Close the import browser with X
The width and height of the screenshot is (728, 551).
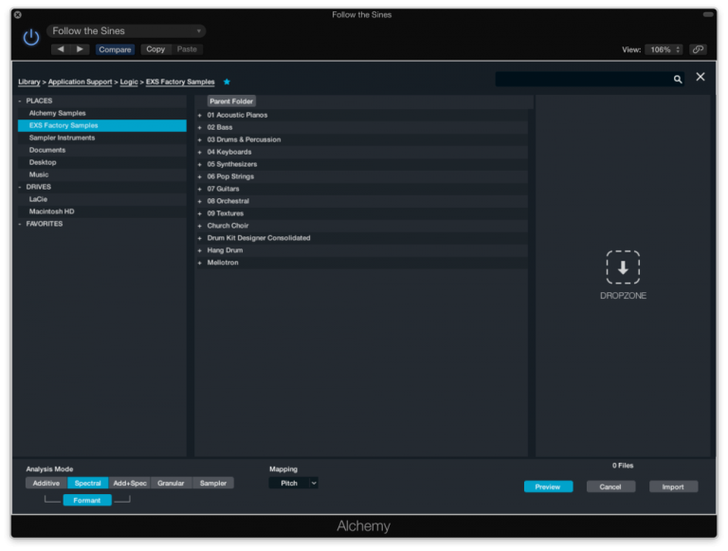pyautogui.click(x=701, y=77)
